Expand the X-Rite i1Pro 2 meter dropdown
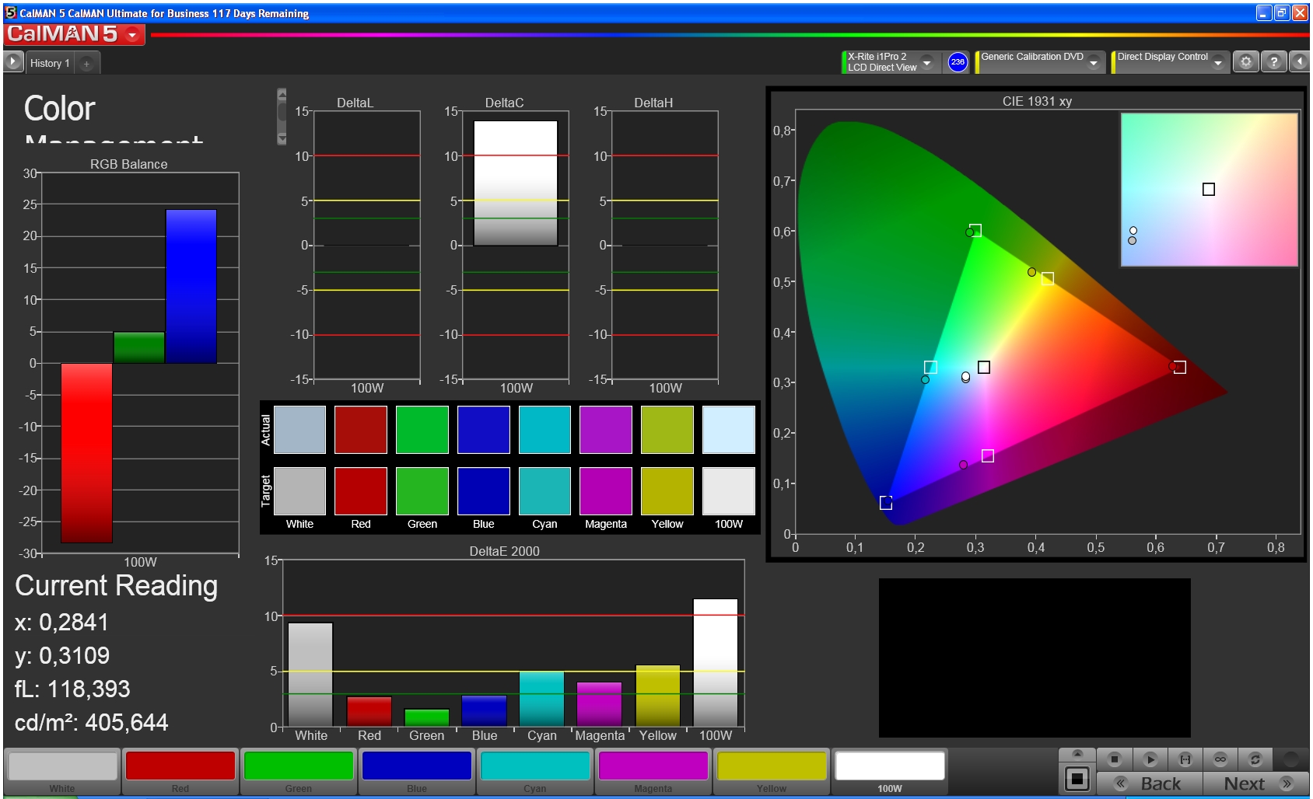 [926, 62]
